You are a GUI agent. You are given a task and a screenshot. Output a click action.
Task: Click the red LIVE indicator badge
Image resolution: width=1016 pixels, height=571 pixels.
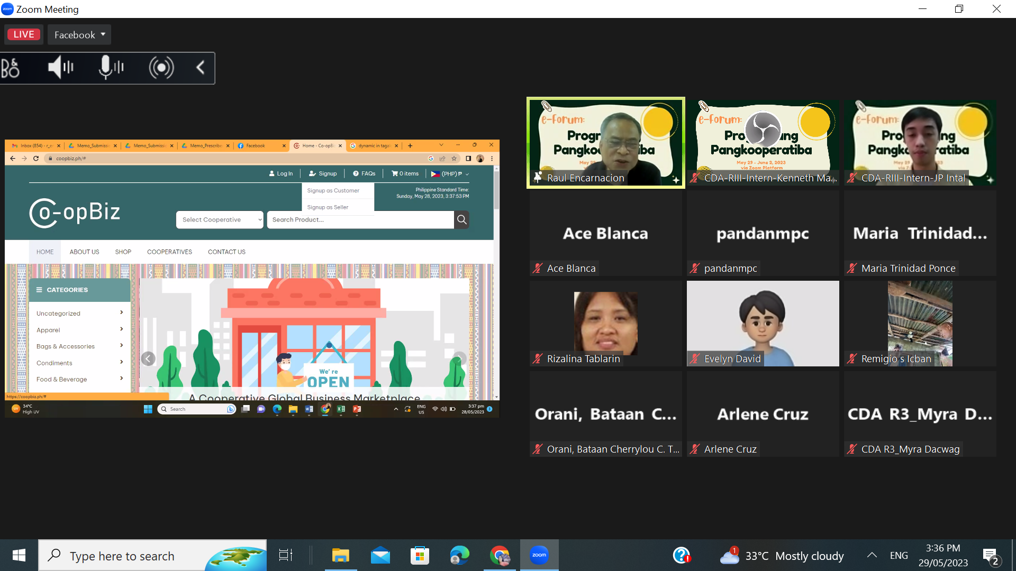coord(24,34)
